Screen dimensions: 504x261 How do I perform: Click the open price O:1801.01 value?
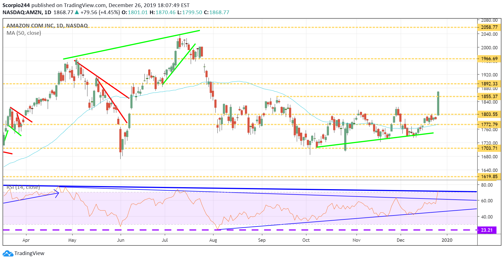click(135, 12)
